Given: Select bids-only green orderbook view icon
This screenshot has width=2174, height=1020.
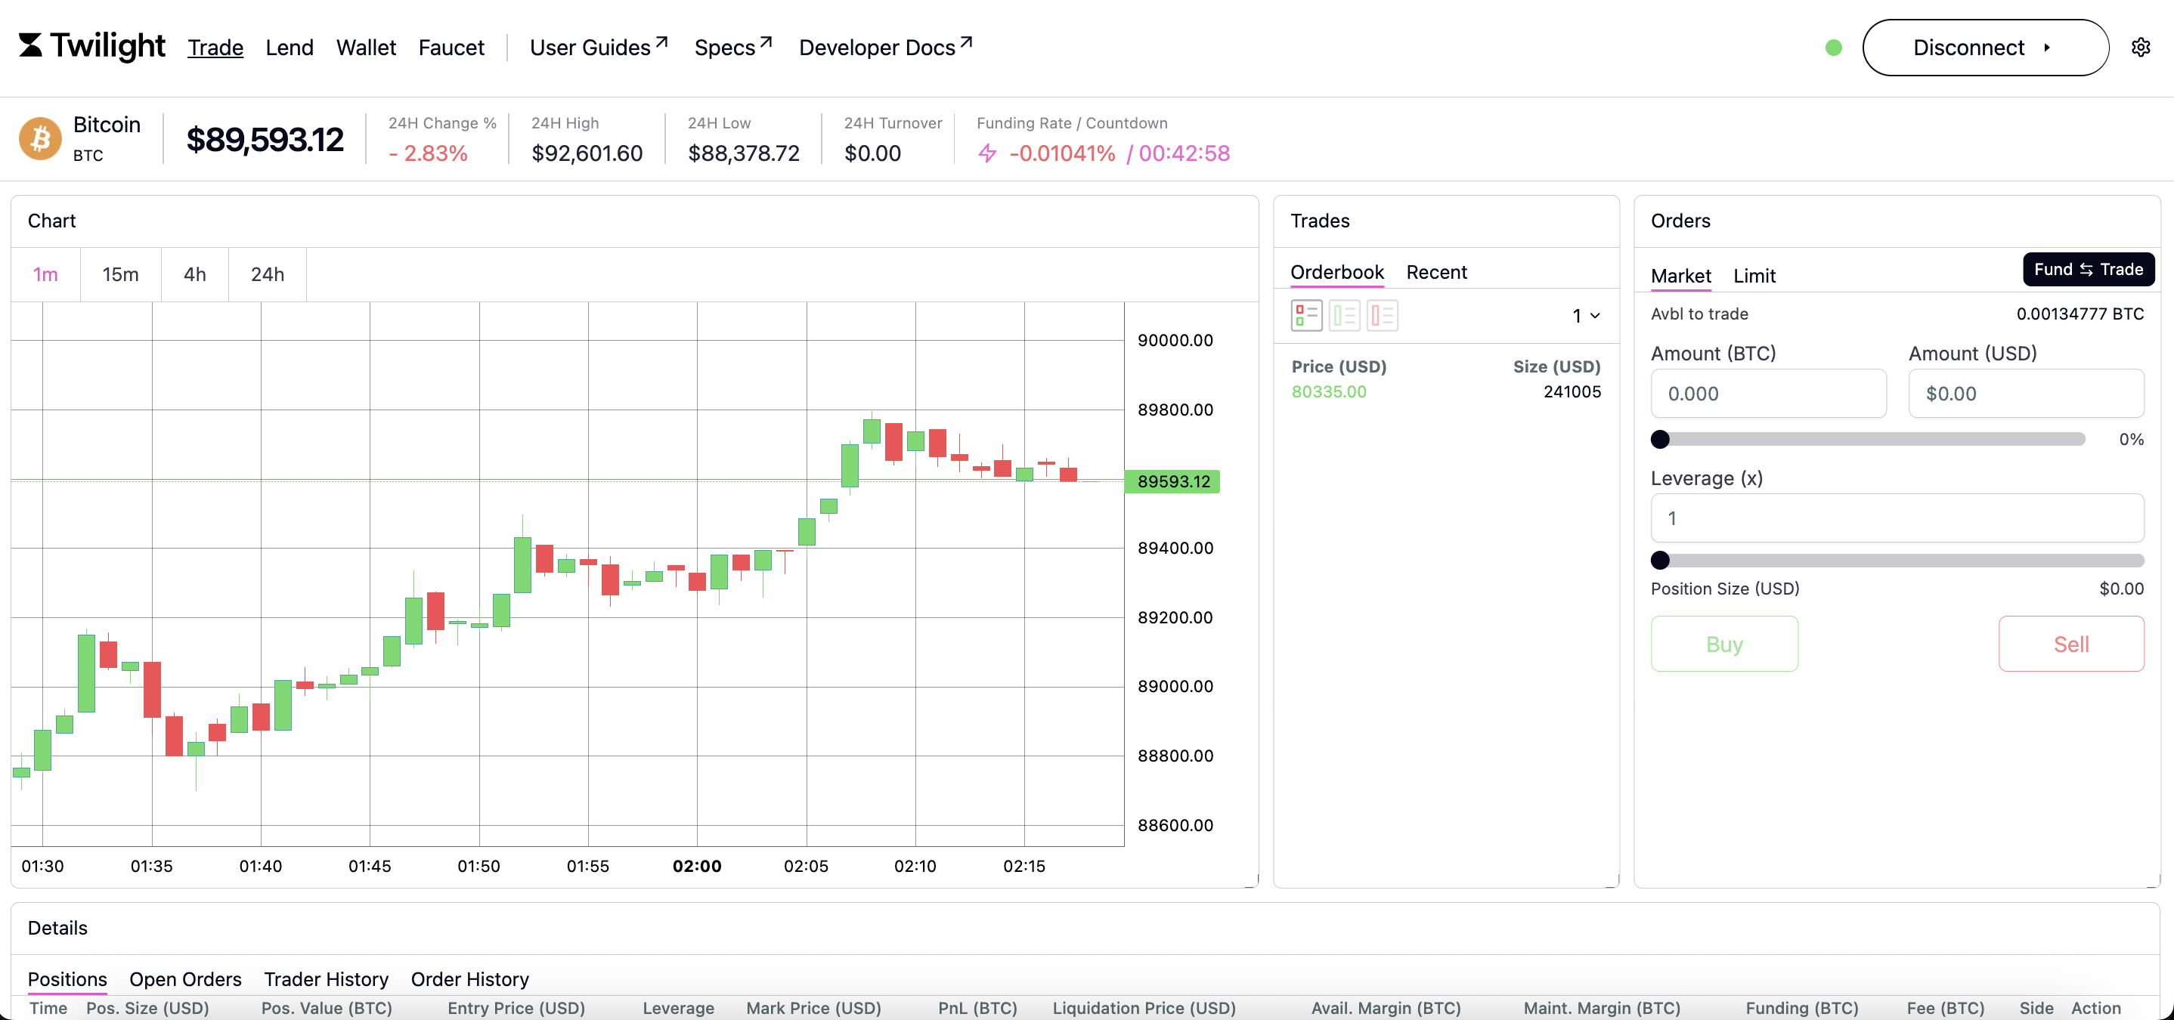Looking at the screenshot, I should 1343,316.
